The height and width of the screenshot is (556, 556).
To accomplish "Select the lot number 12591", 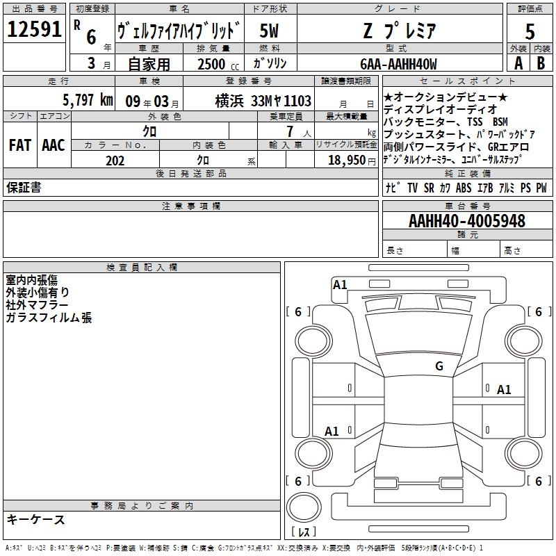I will click(34, 28).
